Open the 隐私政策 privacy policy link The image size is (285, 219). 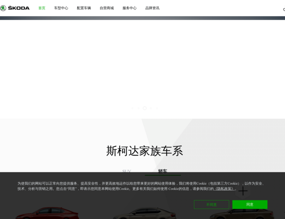click(224, 189)
